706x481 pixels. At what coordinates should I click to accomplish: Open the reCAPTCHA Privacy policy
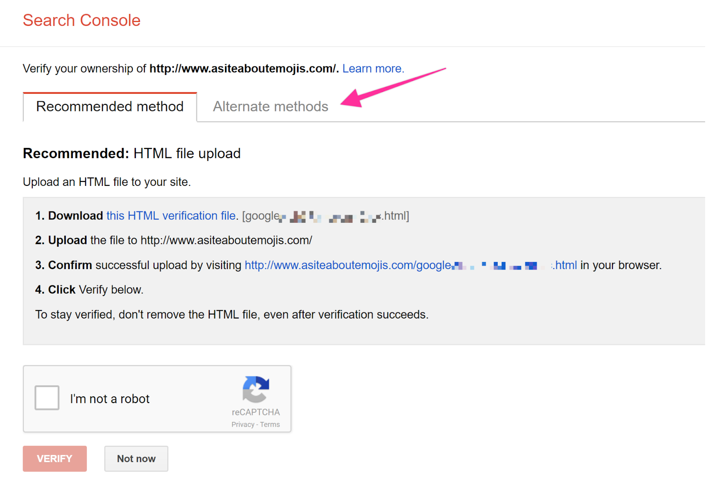coord(243,424)
